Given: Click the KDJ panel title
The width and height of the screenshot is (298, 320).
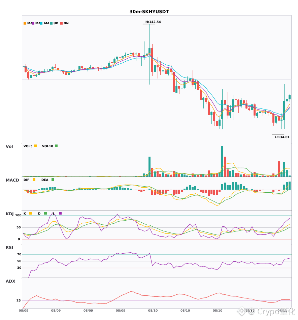Looking at the screenshot, I should point(9,214).
